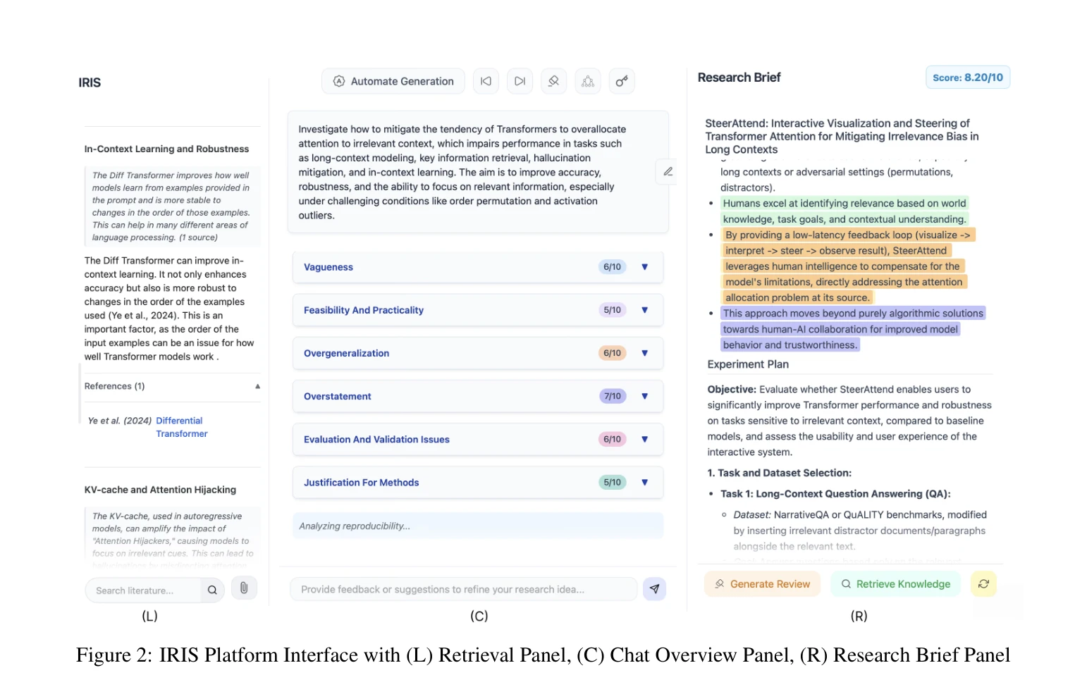This screenshot has width=1087, height=687.
Task: Click the Retrieve Knowledge button
Action: [x=895, y=583]
